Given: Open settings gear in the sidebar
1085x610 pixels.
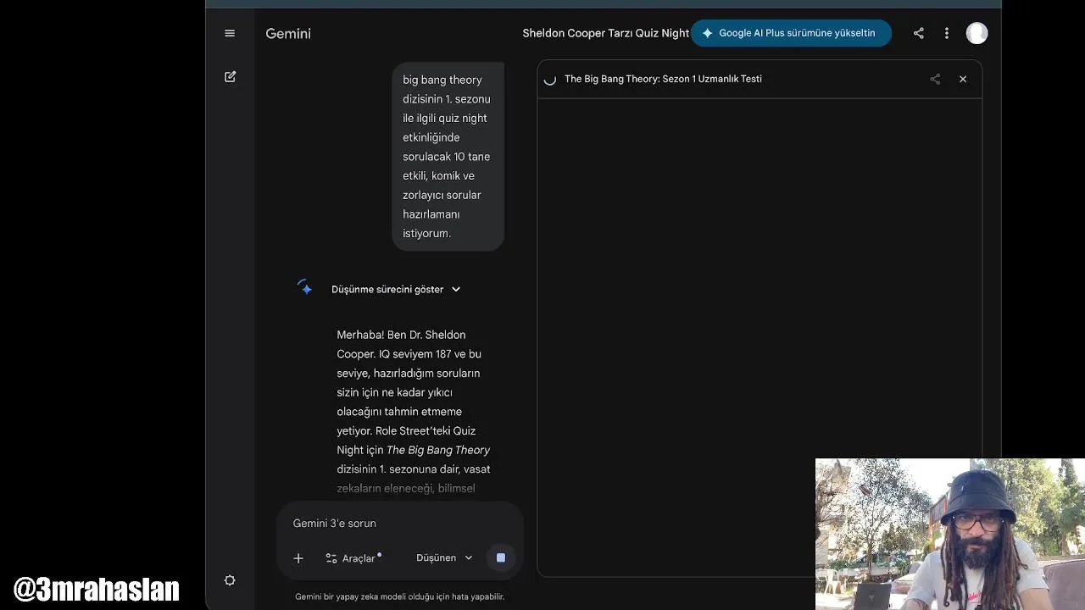Looking at the screenshot, I should (x=230, y=580).
